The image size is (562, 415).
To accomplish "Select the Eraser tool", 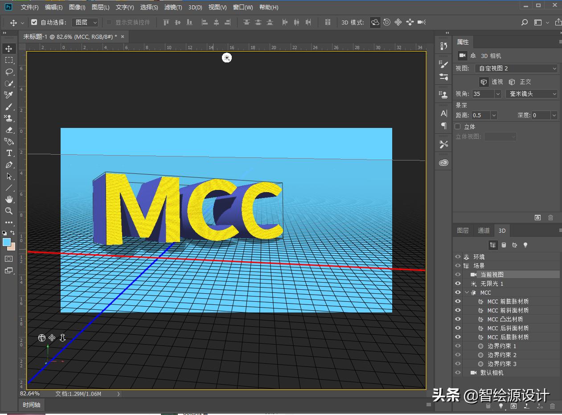I will (x=9, y=130).
